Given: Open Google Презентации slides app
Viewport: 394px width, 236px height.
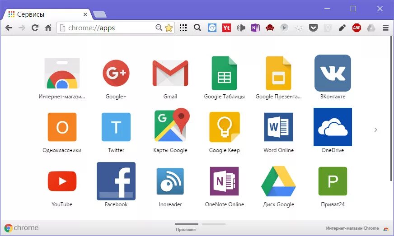Looking at the screenshot, I should (x=278, y=73).
